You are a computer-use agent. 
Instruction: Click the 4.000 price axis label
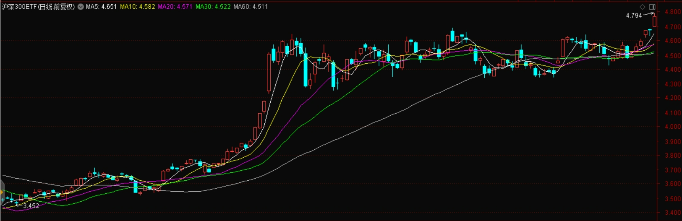point(673,127)
